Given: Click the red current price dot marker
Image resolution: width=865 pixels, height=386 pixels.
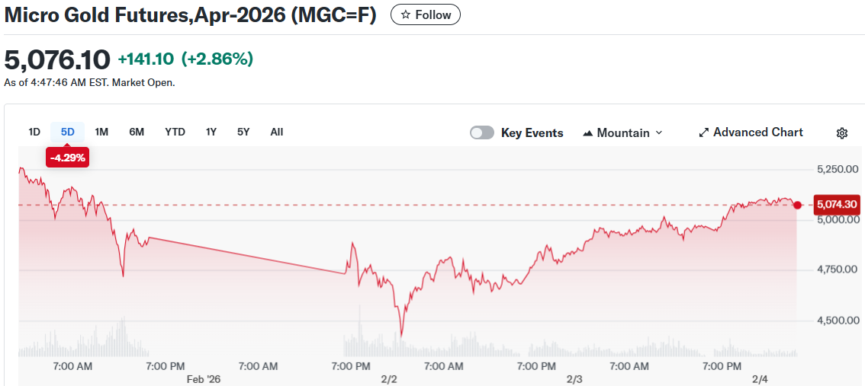Looking at the screenshot, I should (798, 205).
